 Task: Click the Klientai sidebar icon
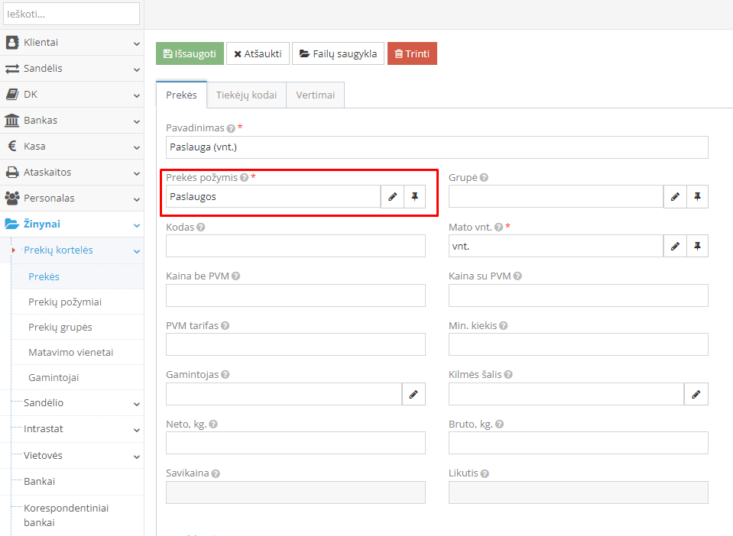[x=12, y=43]
